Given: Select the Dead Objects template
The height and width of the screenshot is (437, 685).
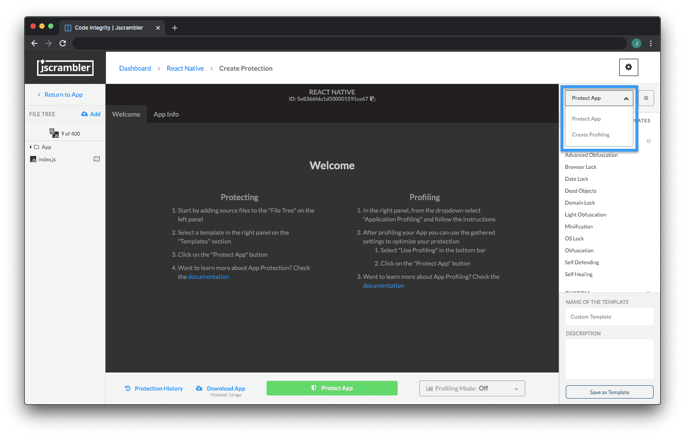Looking at the screenshot, I should coord(581,191).
